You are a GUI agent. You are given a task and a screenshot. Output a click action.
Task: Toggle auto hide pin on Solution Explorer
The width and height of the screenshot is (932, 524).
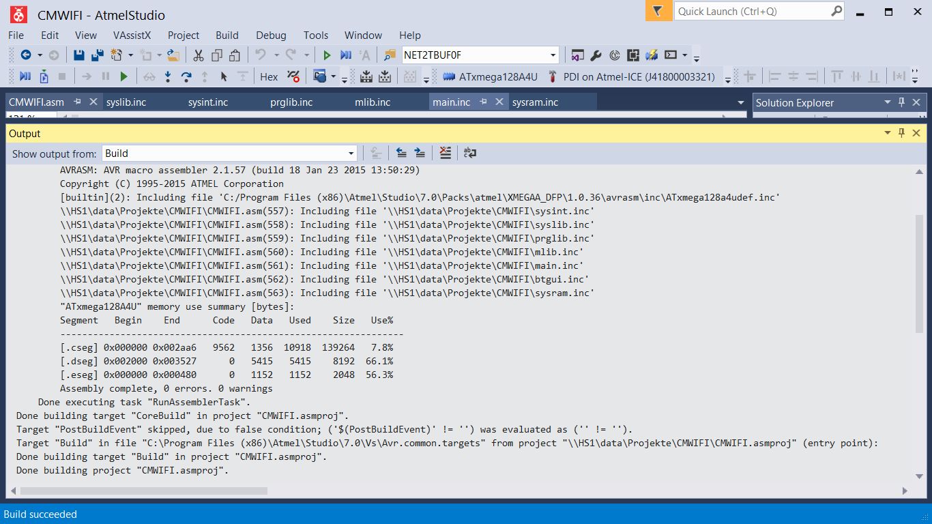(x=901, y=102)
